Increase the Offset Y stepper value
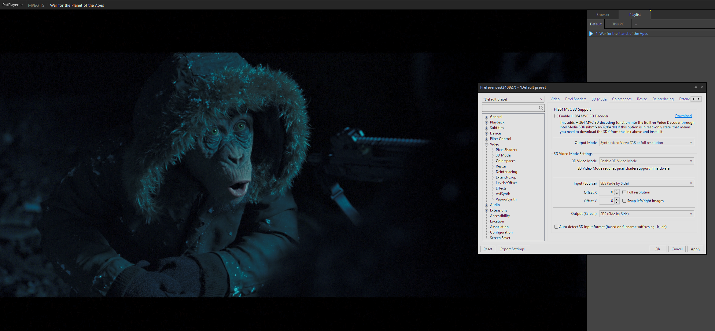715x331 pixels. (x=617, y=200)
